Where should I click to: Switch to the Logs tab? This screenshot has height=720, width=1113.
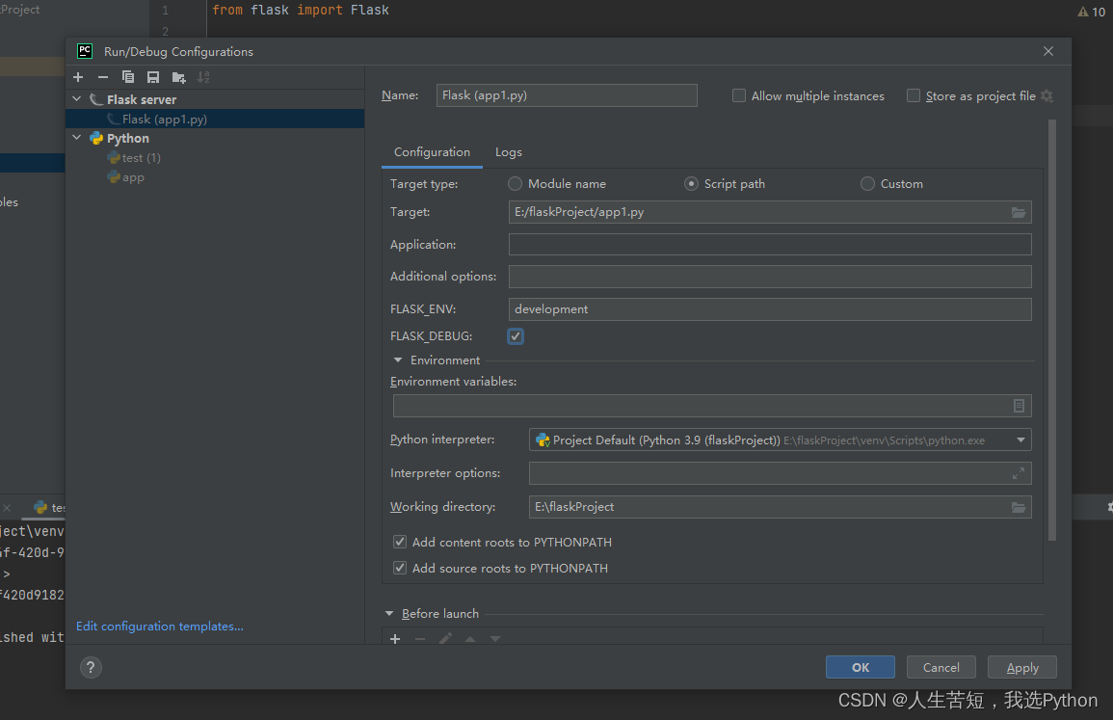tap(508, 152)
